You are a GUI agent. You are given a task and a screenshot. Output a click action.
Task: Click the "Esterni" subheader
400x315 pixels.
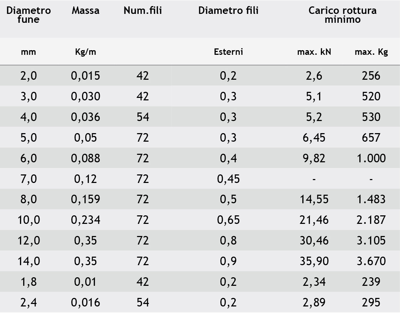[228, 52]
